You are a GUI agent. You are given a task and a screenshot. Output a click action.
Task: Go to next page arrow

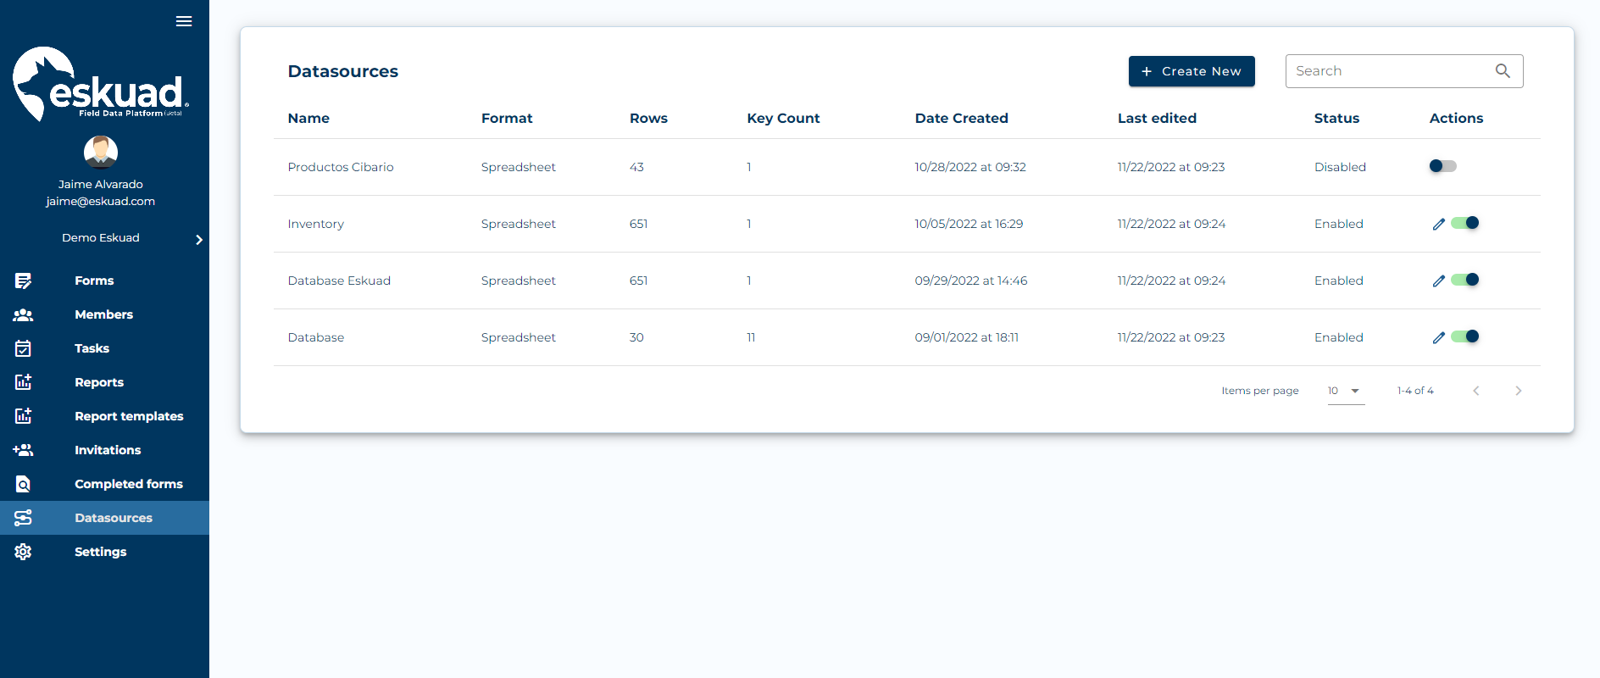(x=1518, y=391)
